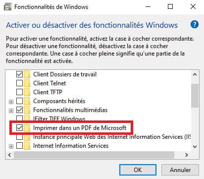Cancel with the Annuler button
The image size is (204, 179).
tap(180, 170)
